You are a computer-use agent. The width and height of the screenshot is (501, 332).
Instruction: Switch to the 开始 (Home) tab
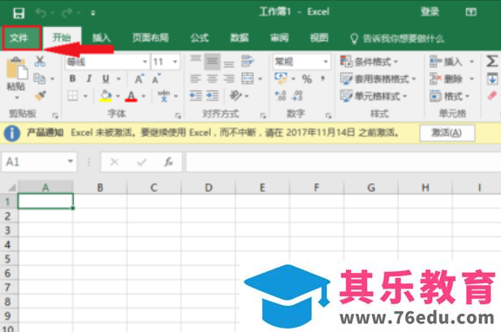[x=62, y=38]
